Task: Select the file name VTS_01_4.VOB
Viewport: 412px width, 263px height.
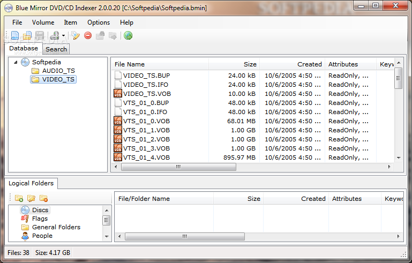Action: (146, 157)
